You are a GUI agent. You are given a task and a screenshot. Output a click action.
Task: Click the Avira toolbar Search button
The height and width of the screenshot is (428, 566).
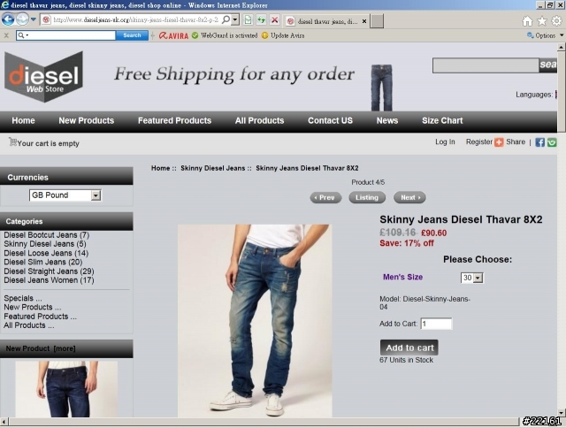click(x=132, y=35)
